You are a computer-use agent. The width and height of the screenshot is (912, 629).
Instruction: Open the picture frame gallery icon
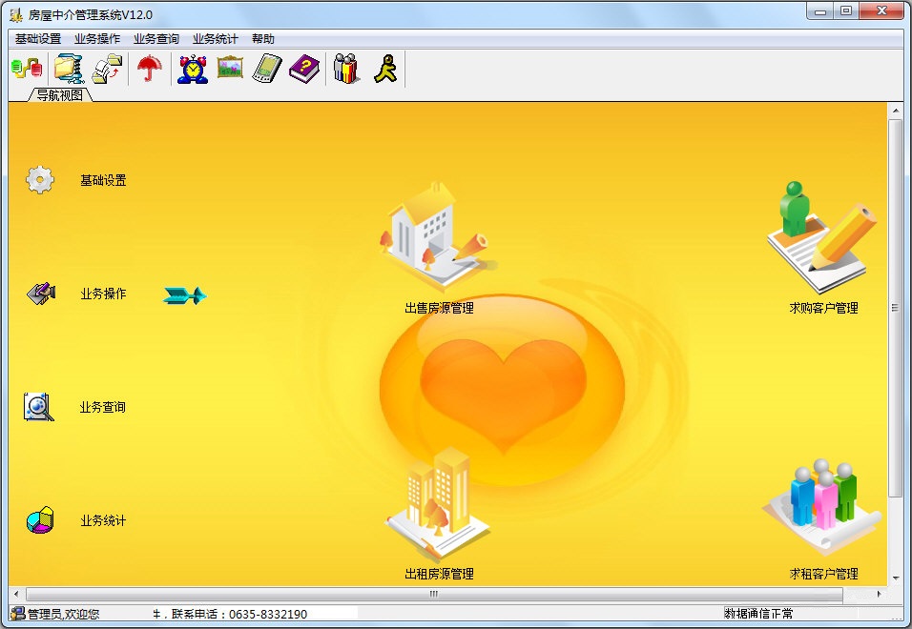pos(229,67)
